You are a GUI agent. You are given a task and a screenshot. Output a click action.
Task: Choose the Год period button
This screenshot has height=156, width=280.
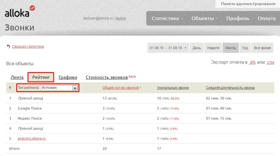pos(245,48)
